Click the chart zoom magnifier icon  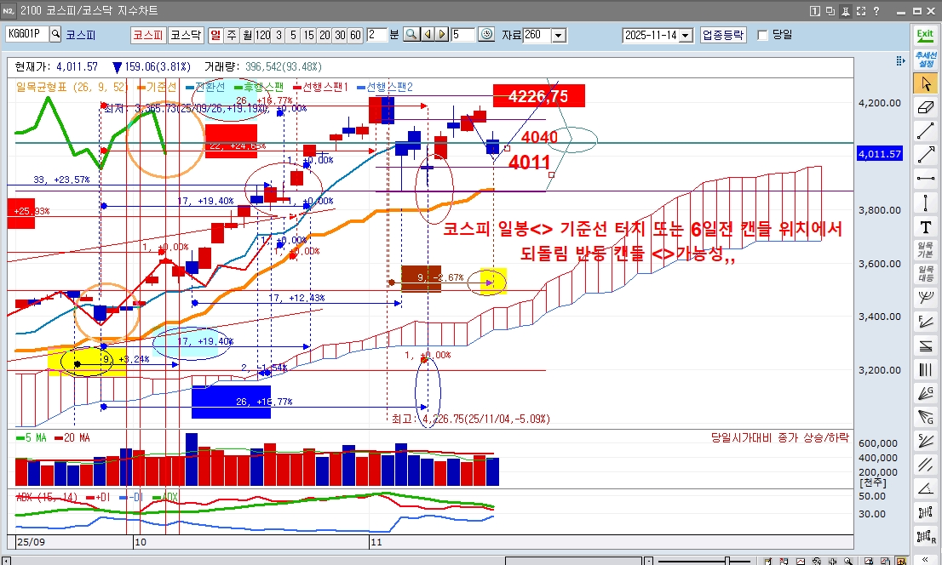tap(411, 34)
